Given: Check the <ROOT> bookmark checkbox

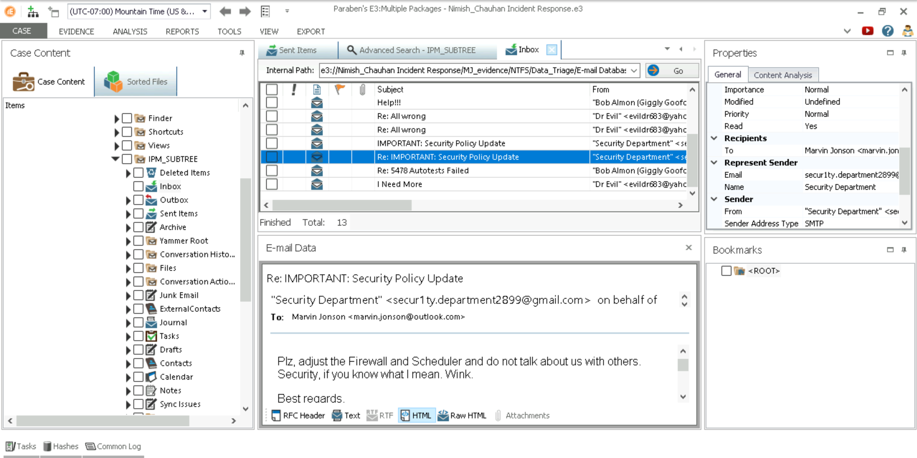Looking at the screenshot, I should point(726,270).
